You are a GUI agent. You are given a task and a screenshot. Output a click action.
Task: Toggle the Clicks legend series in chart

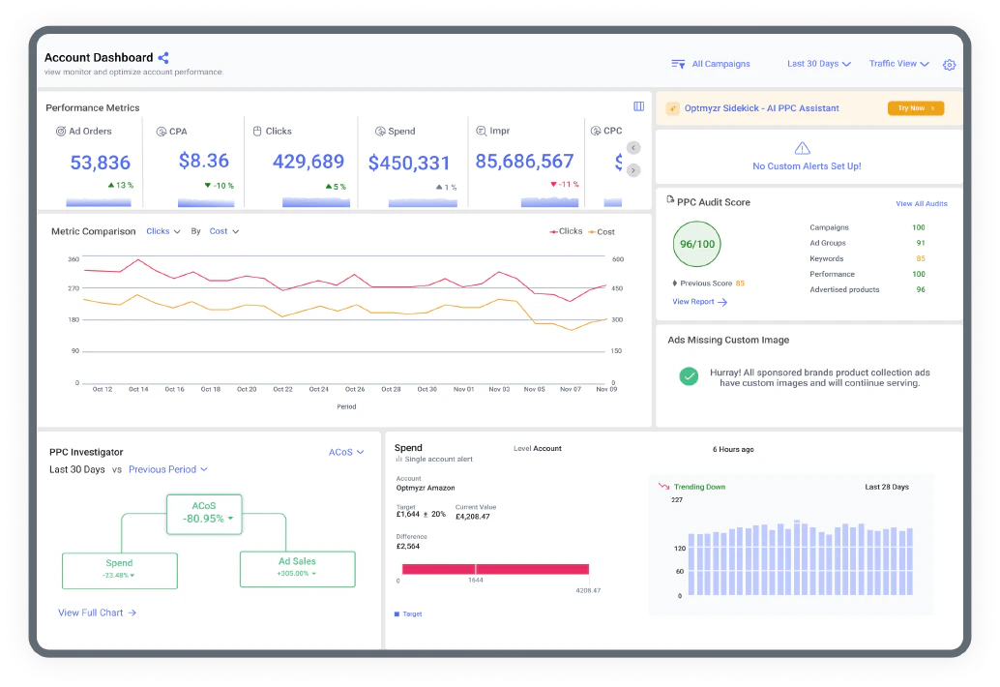(567, 231)
